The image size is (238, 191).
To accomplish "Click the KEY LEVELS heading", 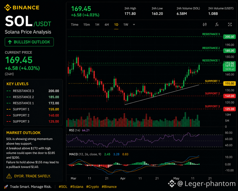I will [x=18, y=84].
